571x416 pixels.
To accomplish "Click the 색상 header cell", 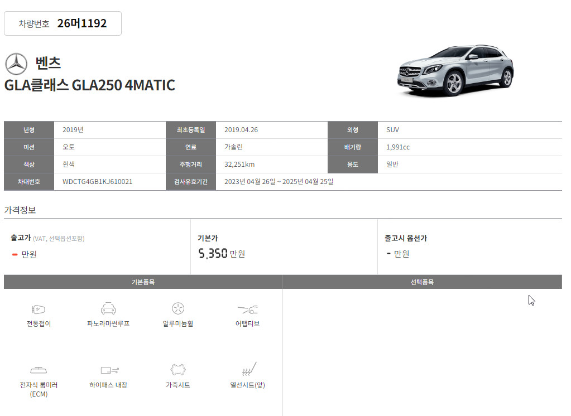I will (x=29, y=164).
